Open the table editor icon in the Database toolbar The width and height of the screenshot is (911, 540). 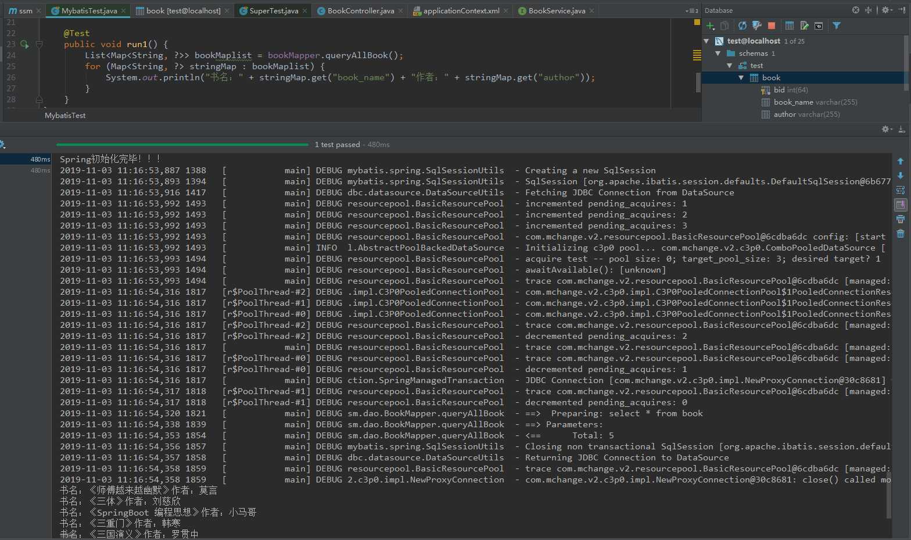point(790,26)
